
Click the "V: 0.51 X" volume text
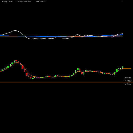pyautogui.click(x=128, y=81)
